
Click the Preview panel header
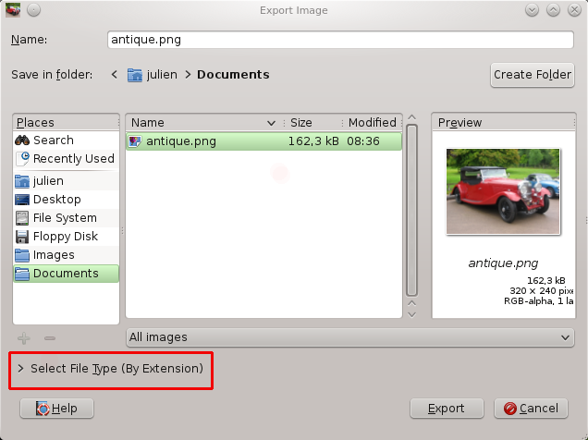pos(503,123)
